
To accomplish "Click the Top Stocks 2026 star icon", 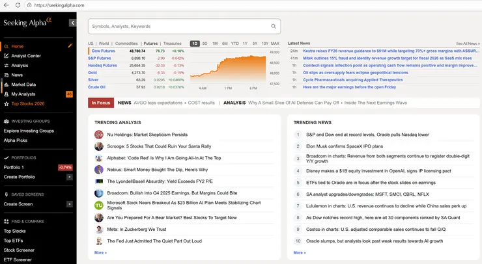I will coord(6,103).
